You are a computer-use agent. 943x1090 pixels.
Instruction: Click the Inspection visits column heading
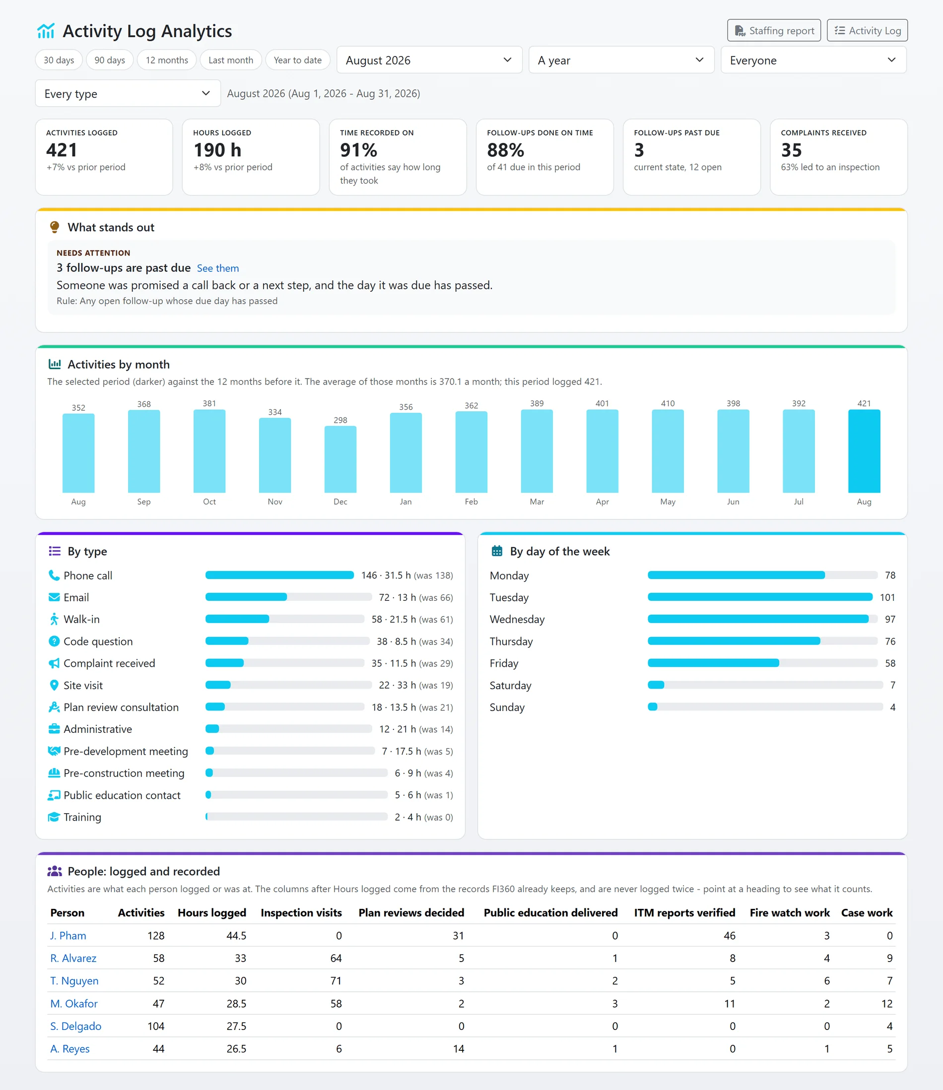pos(301,912)
